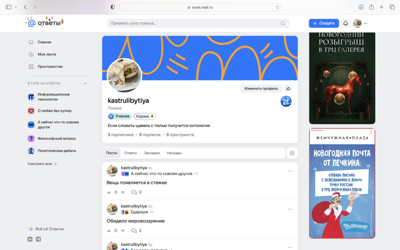This screenshot has height=250, width=400.
Task: Collapse the 'В топе на ответах' section
Action: point(85,83)
